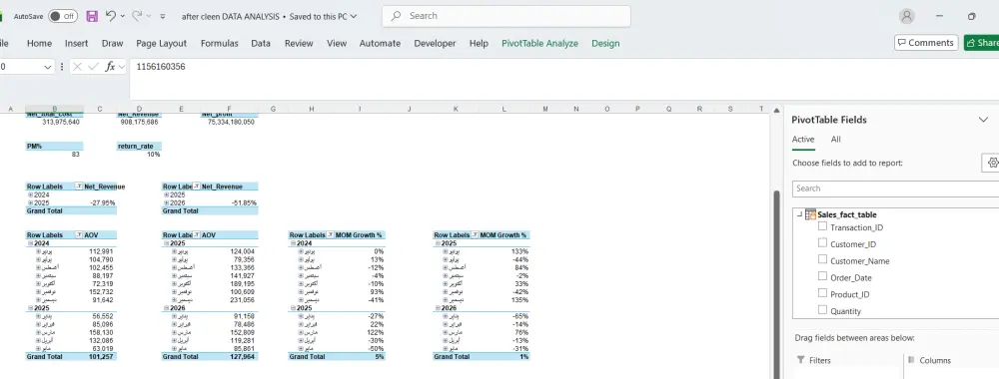Open the Page Layout tab

tap(161, 43)
